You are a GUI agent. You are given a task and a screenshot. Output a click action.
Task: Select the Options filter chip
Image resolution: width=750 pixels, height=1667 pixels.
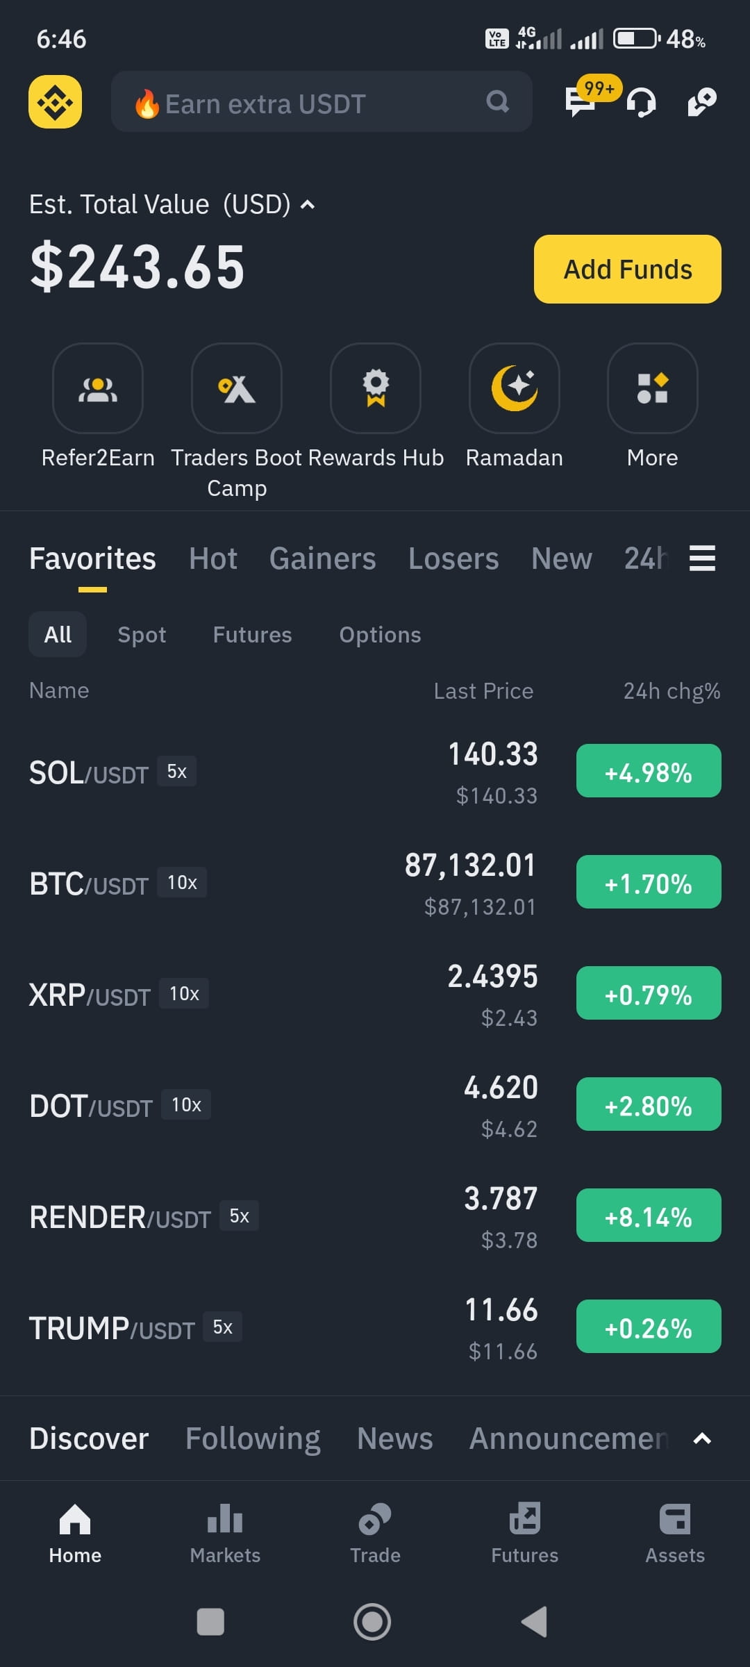pos(380,634)
